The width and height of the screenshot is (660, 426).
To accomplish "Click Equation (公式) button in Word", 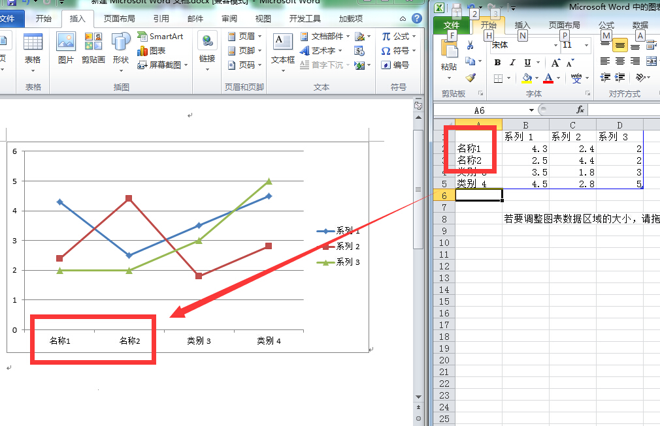I will point(399,37).
